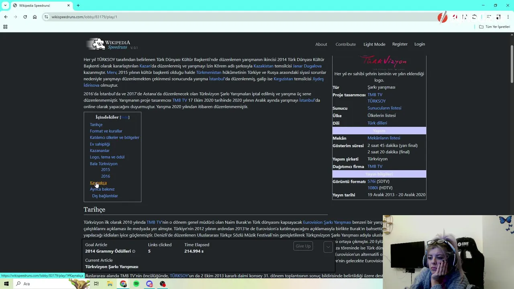The height and width of the screenshot is (289, 514).
Task: Open the Sunucuların listesi infobox link
Action: pyautogui.click(x=384, y=108)
